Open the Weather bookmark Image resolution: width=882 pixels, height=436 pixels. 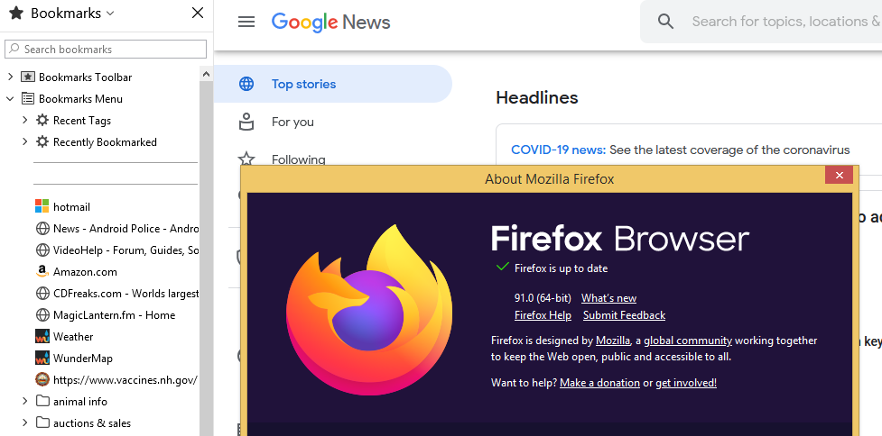(x=73, y=337)
